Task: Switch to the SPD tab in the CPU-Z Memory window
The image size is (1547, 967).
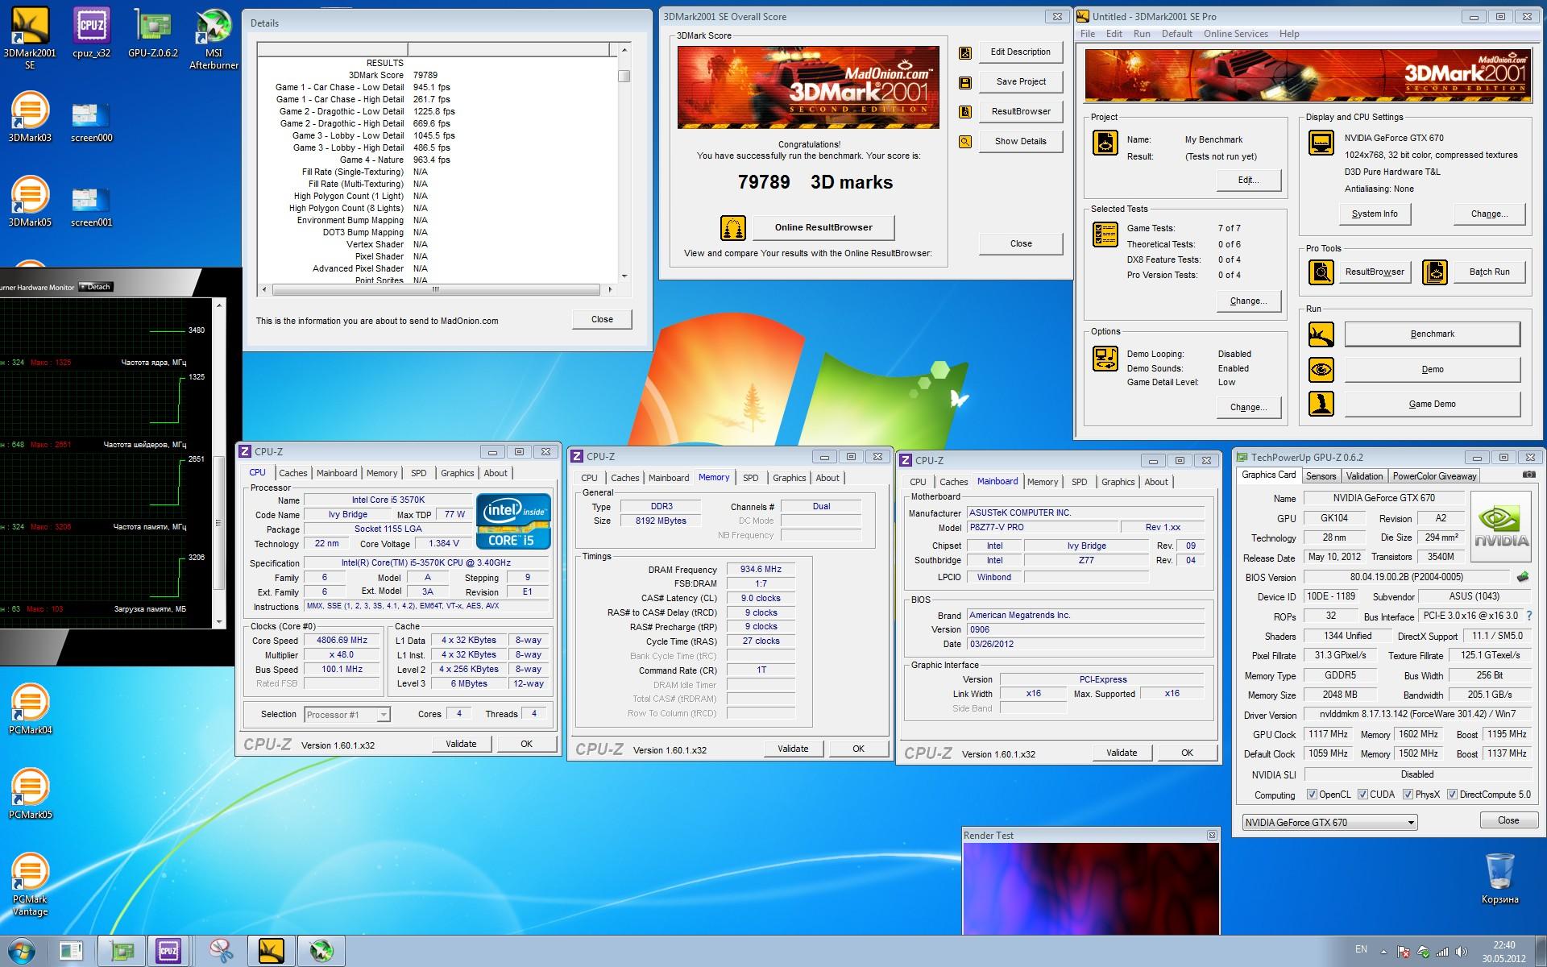Action: point(750,478)
